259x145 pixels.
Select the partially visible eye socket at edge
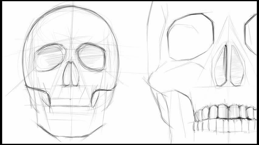pos(252,33)
